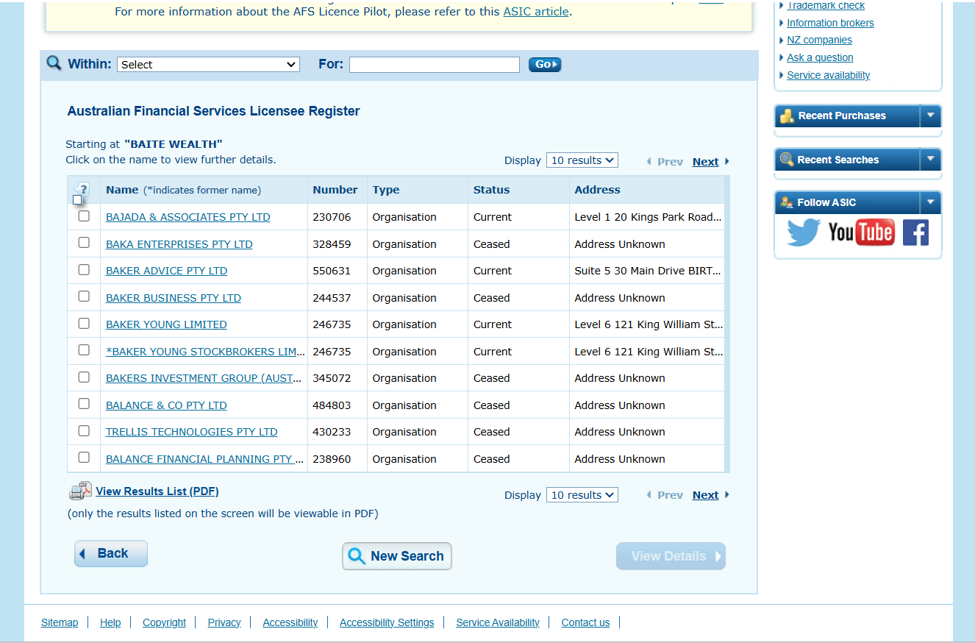This screenshot has width=975, height=643.
Task: Click the Number cell 230706
Action: [332, 217]
